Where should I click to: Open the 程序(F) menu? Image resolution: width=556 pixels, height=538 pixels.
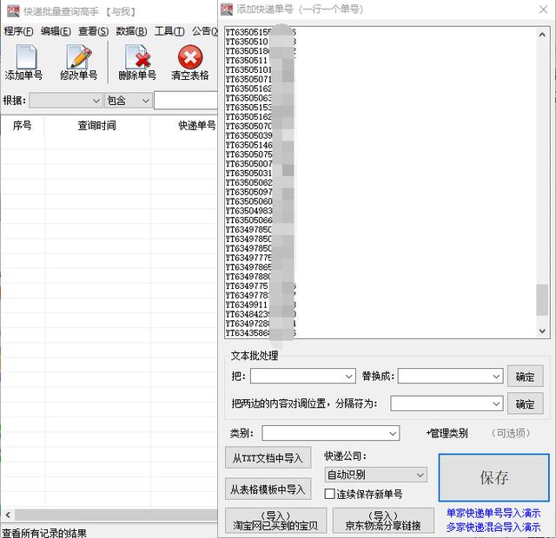(x=18, y=31)
